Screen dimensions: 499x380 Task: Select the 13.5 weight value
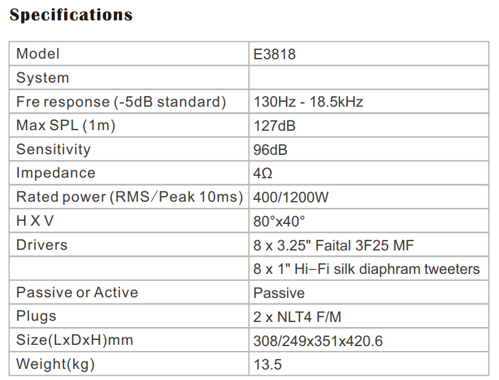265,365
